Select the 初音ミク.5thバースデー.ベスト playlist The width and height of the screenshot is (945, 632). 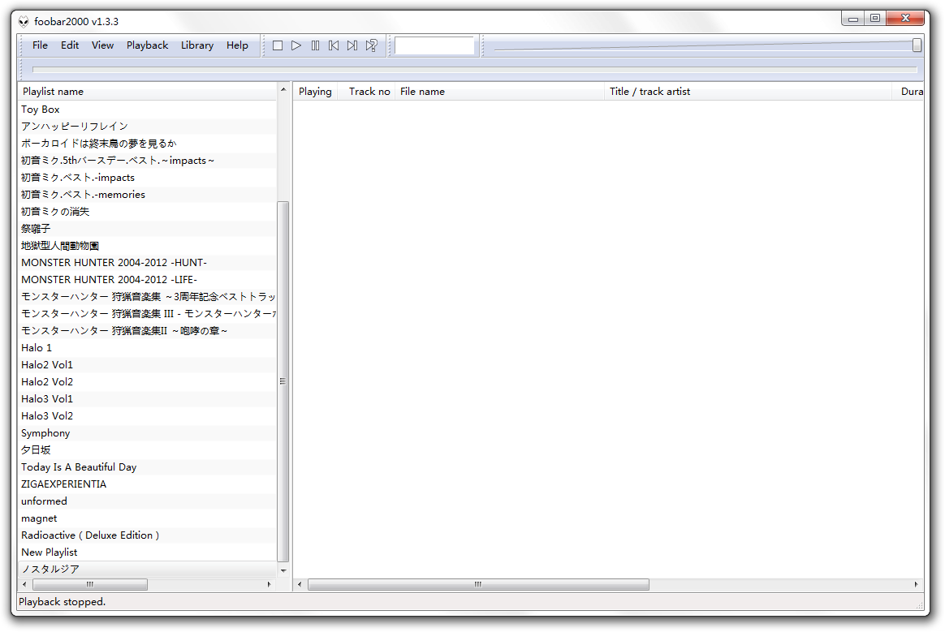coord(148,161)
